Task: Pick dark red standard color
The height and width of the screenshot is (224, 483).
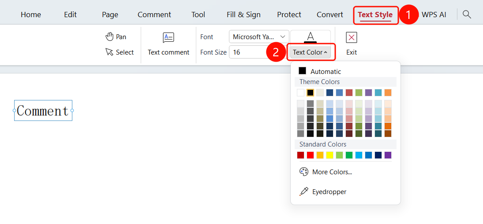Action: (x=301, y=155)
